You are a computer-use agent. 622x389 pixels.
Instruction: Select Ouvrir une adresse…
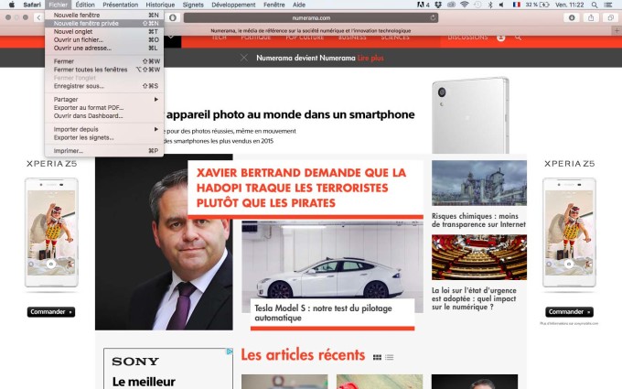point(104,48)
